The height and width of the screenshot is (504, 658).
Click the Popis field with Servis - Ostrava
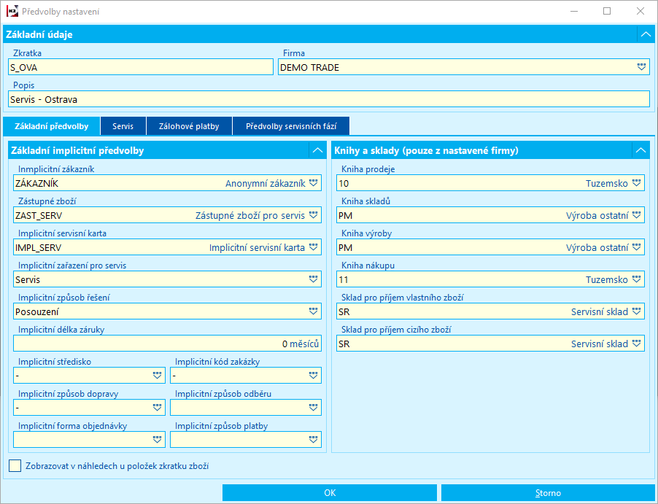click(329, 99)
